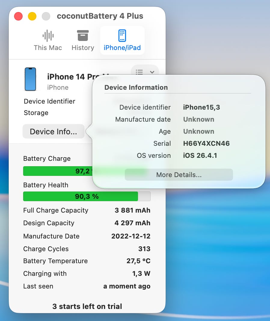
Task: Click the 'a moment ago' last seen value
Action: pyautogui.click(x=127, y=286)
